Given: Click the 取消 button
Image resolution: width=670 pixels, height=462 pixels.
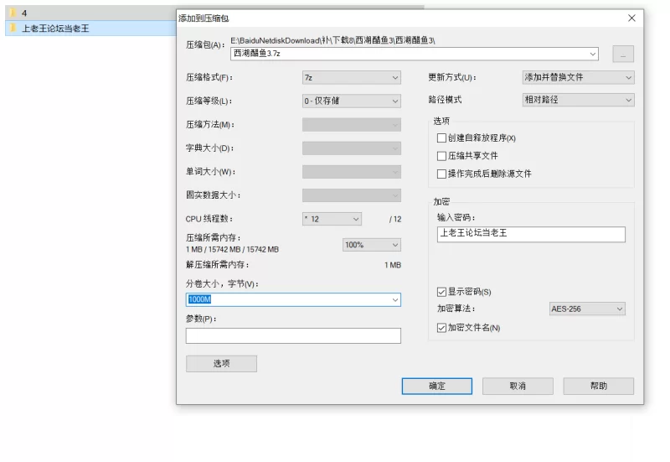Looking at the screenshot, I should point(518,386).
